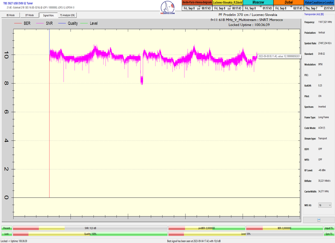Click the DXSATCS.COM satellite dish logo
Image resolution: width=335 pixels, height=243 pixels.
(168, 8)
